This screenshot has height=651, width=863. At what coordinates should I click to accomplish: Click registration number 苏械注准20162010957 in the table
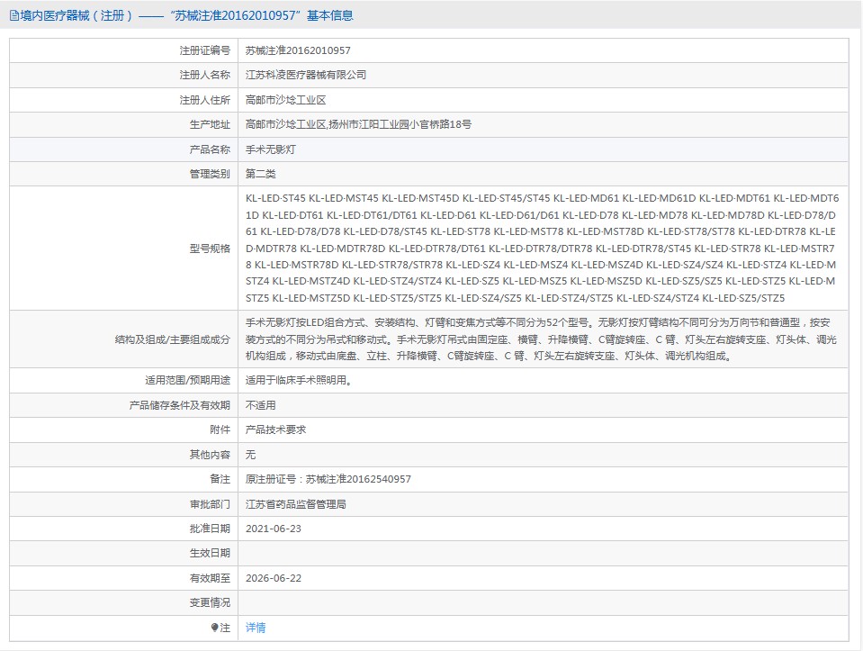pyautogui.click(x=298, y=51)
